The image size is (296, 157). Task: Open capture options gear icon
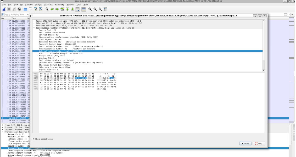pos(19,9)
